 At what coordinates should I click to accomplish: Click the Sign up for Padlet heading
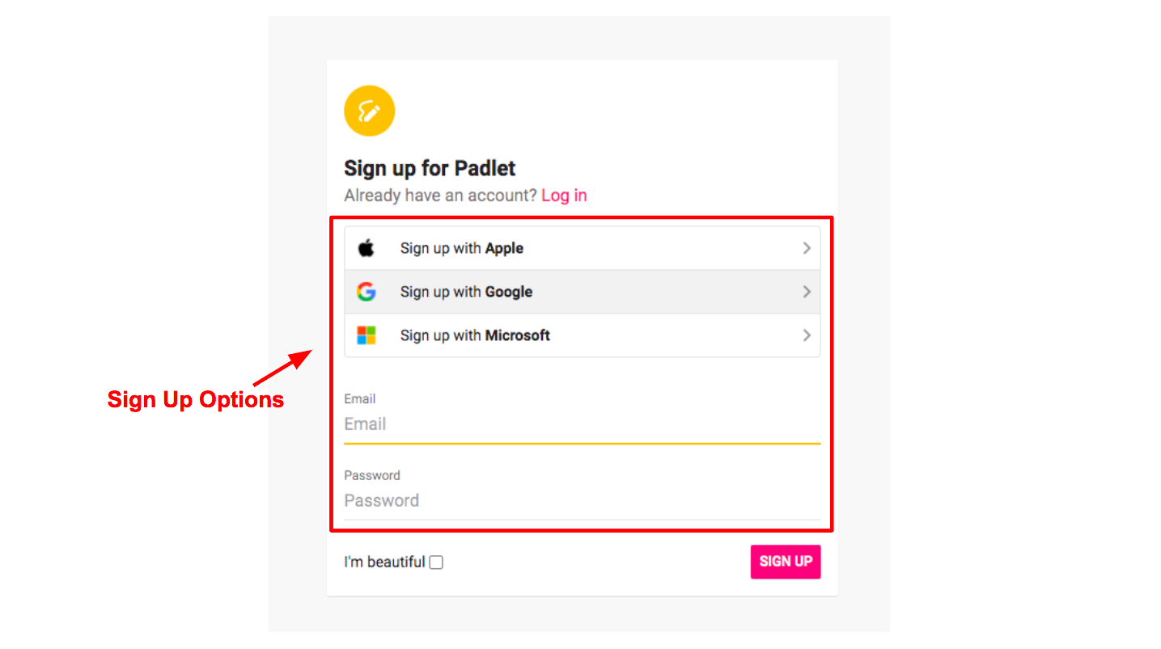click(x=429, y=168)
